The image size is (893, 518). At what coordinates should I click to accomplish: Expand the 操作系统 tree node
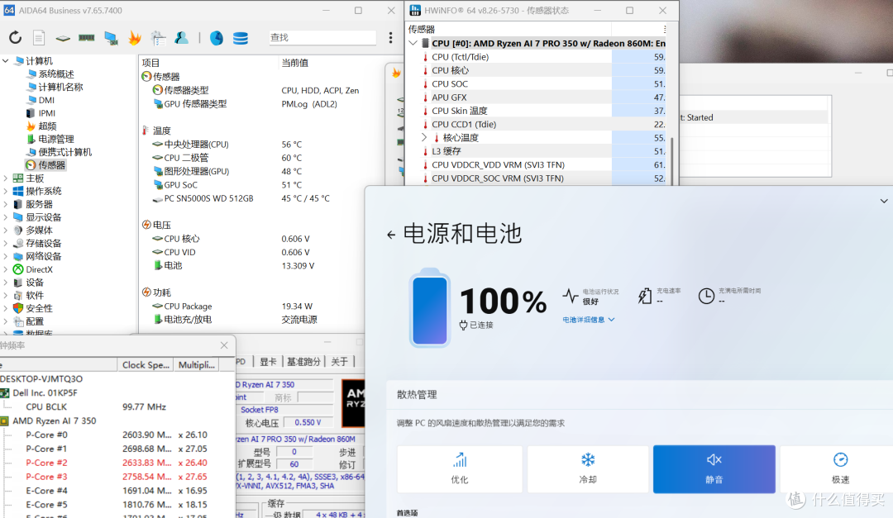[x=6, y=192]
